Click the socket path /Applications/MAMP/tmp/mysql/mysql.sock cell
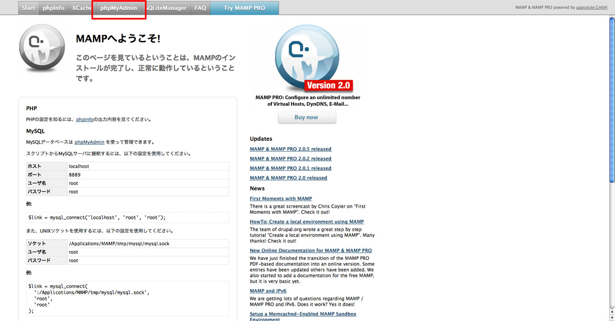The width and height of the screenshot is (615, 321). pos(148,244)
